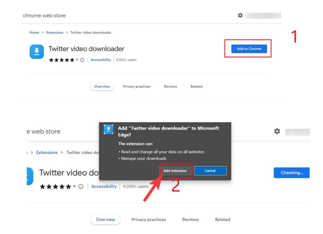Open Reviews tab in lower page
The width and height of the screenshot is (323, 234).
click(190, 219)
